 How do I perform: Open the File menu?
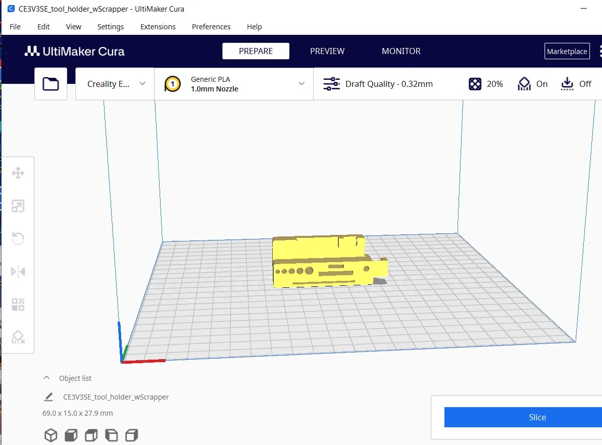(15, 26)
